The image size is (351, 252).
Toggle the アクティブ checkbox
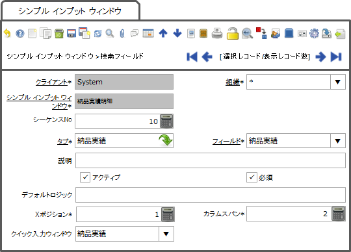pyautogui.click(x=85, y=177)
